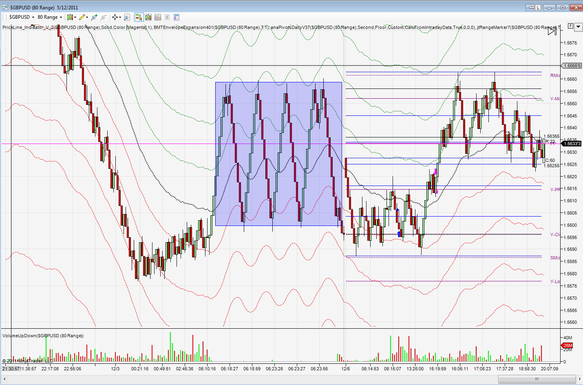Click the horizontal scrollbar thumb
Image resolution: width=583 pixels, height=385 pixels.
[x=537, y=379]
